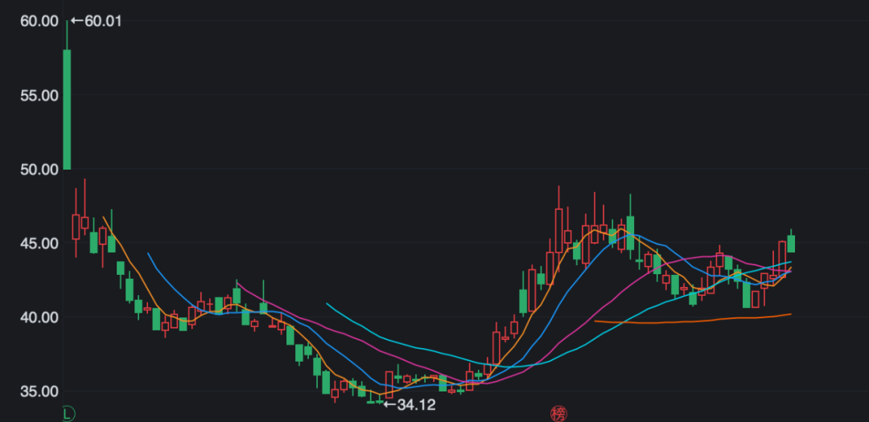Click the tall red candle above the 榜 marker
The height and width of the screenshot is (422, 869).
click(x=558, y=231)
